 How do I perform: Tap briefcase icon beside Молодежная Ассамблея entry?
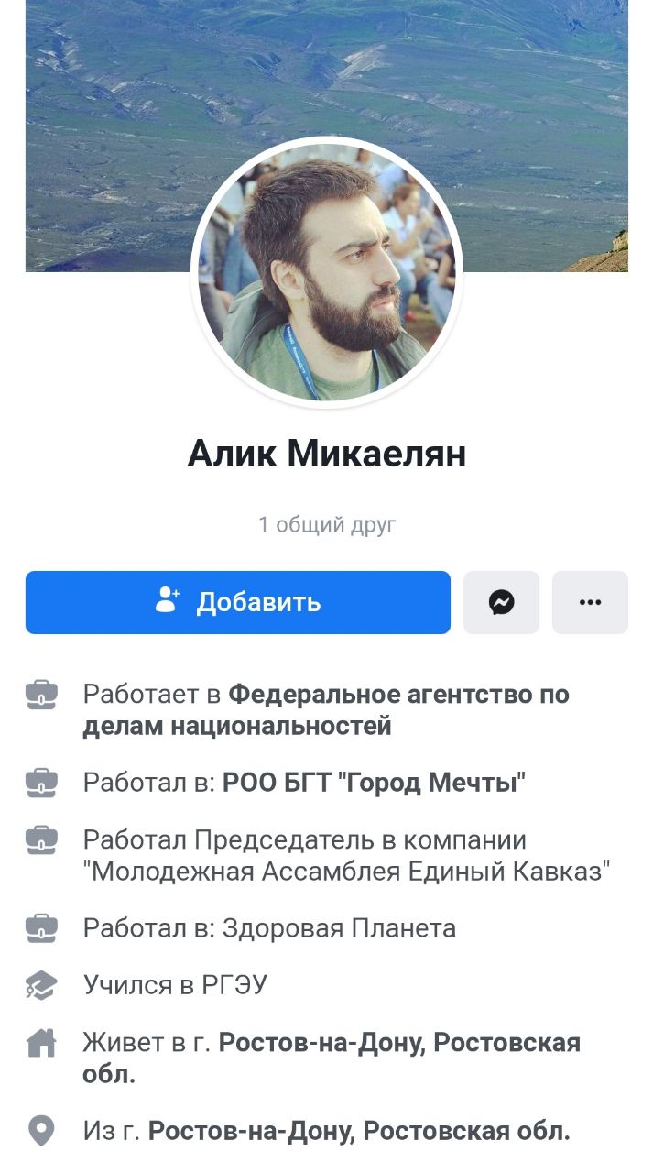coord(42,839)
